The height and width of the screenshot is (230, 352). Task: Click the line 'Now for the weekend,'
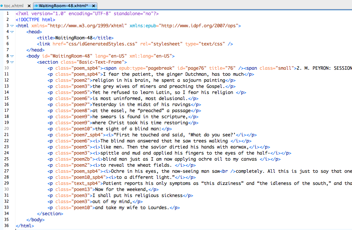pos(103,189)
